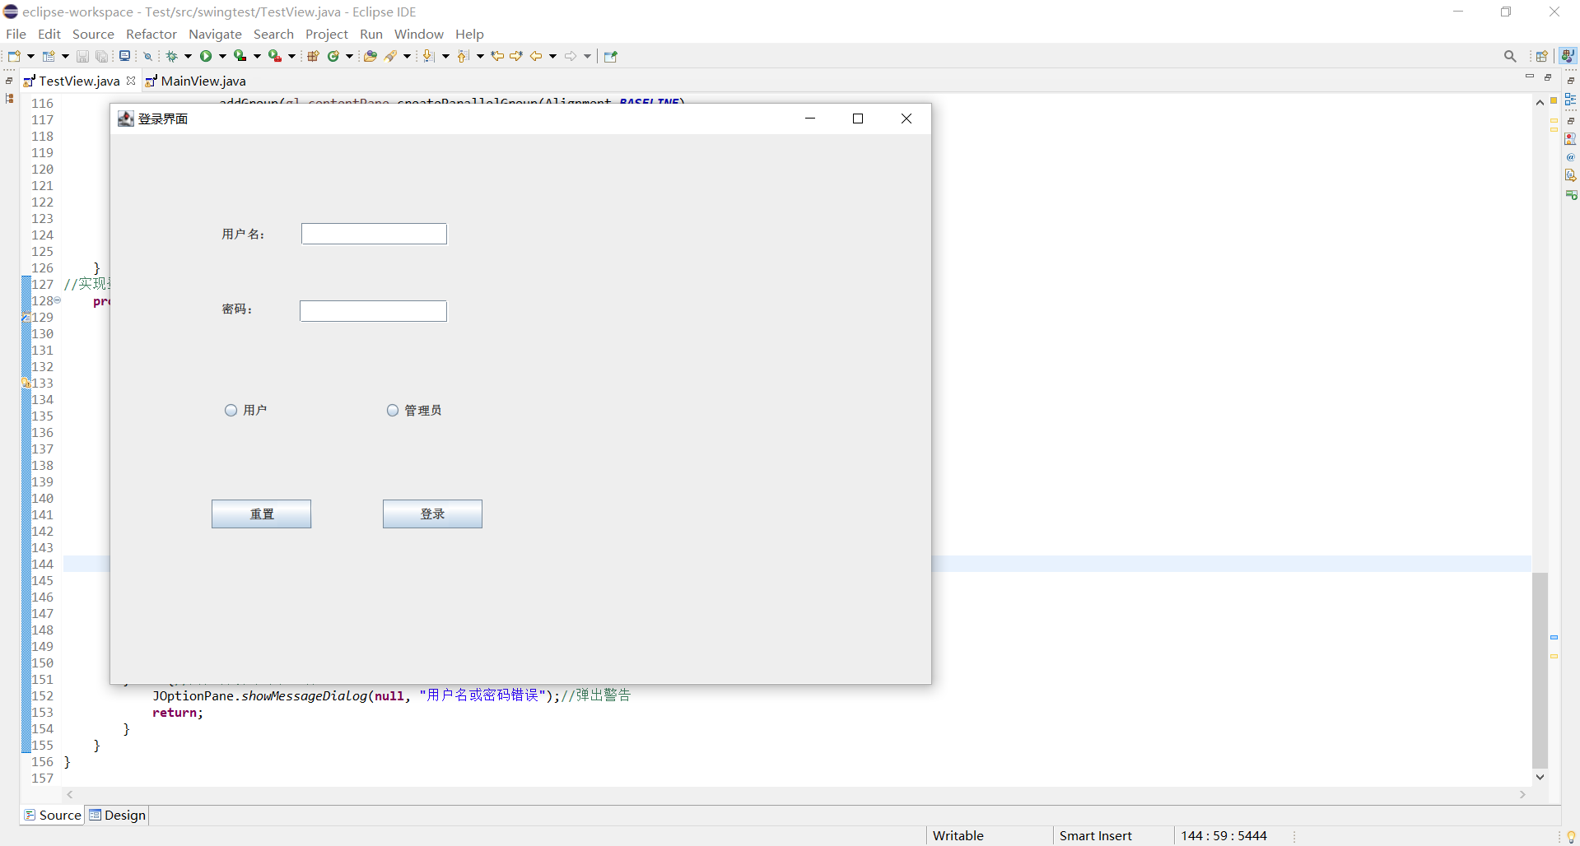
Task: Switch to the MainView.java editor tab
Action: tap(203, 81)
